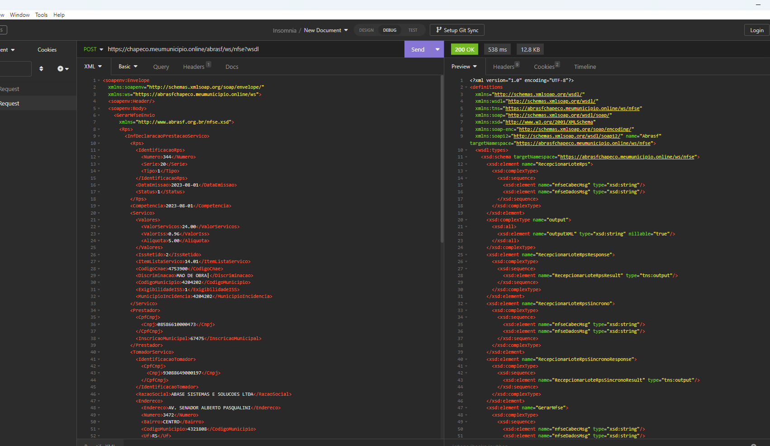Image resolution: width=770 pixels, height=446 pixels.
Task: Click the sidebar filter input field
Action: [x=15, y=69]
